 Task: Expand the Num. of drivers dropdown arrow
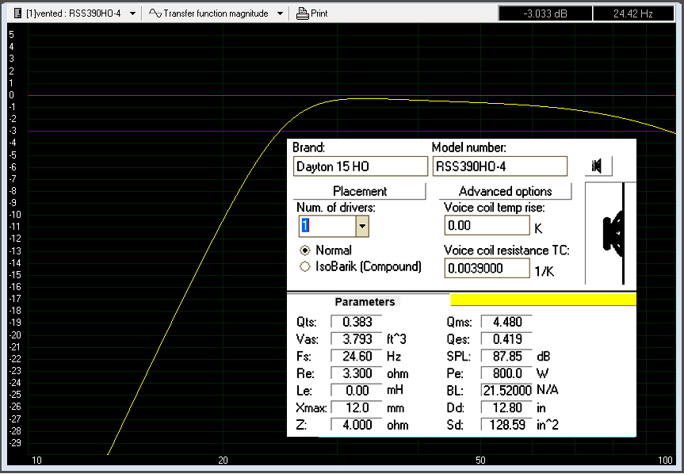click(x=362, y=227)
